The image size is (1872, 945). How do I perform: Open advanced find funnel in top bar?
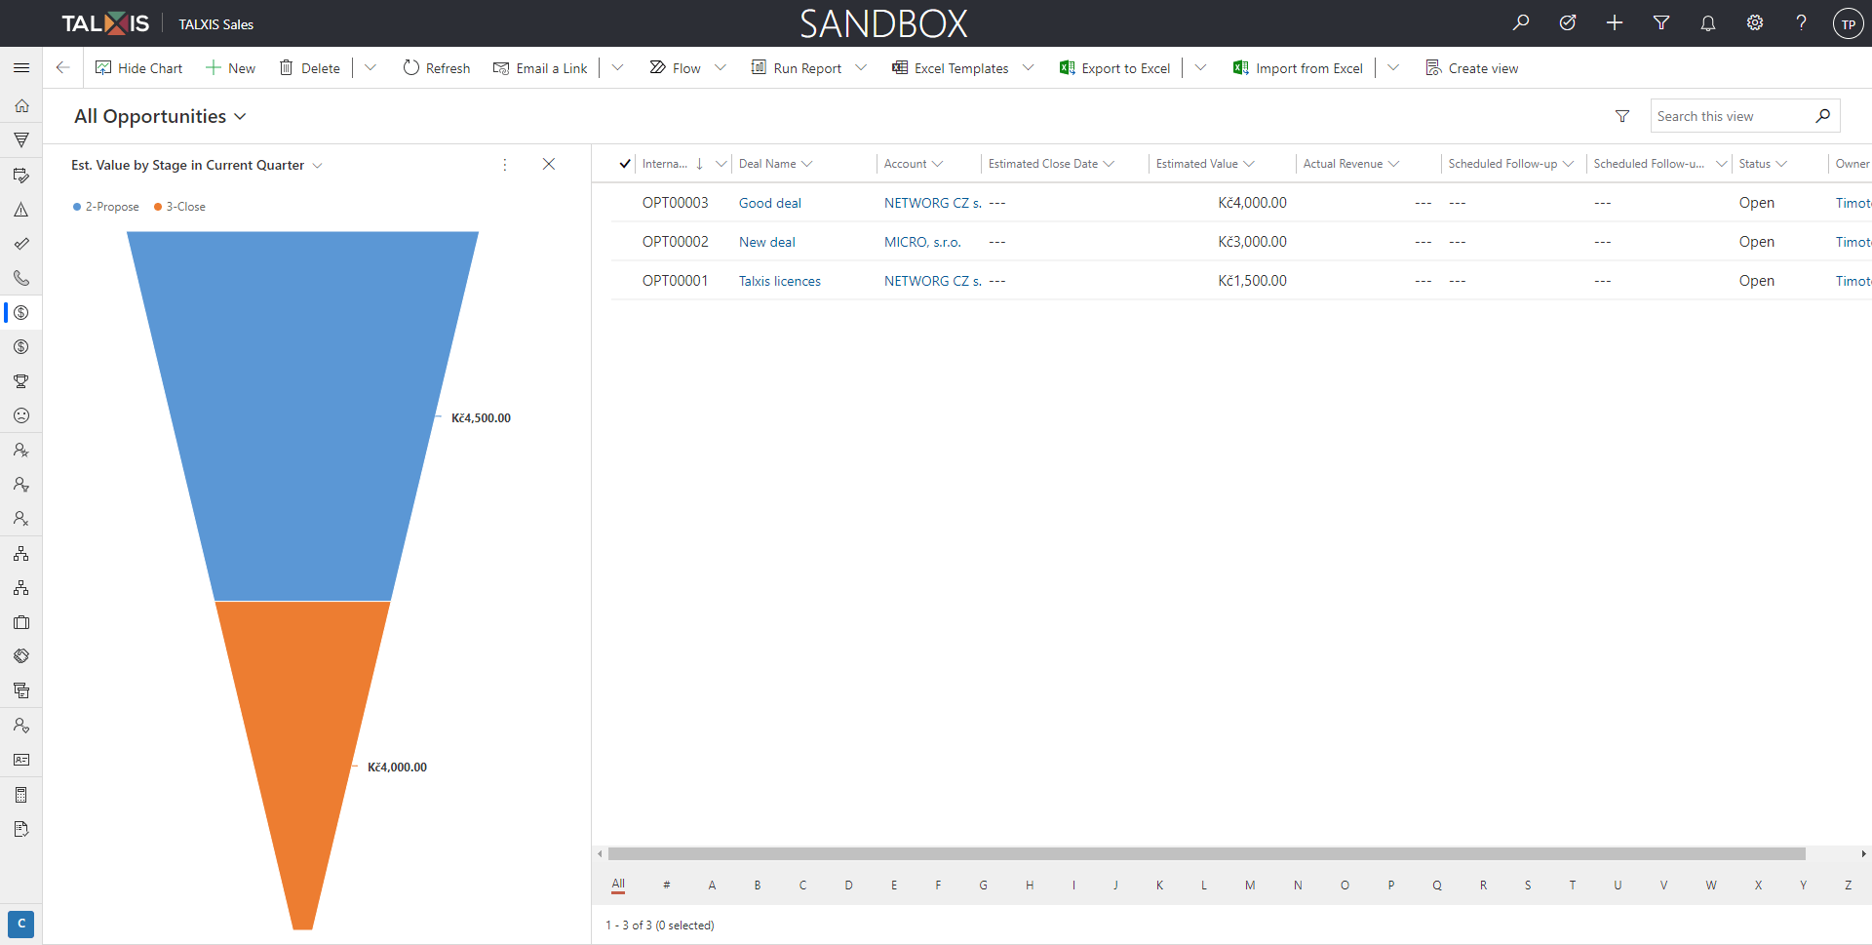[x=1660, y=23]
